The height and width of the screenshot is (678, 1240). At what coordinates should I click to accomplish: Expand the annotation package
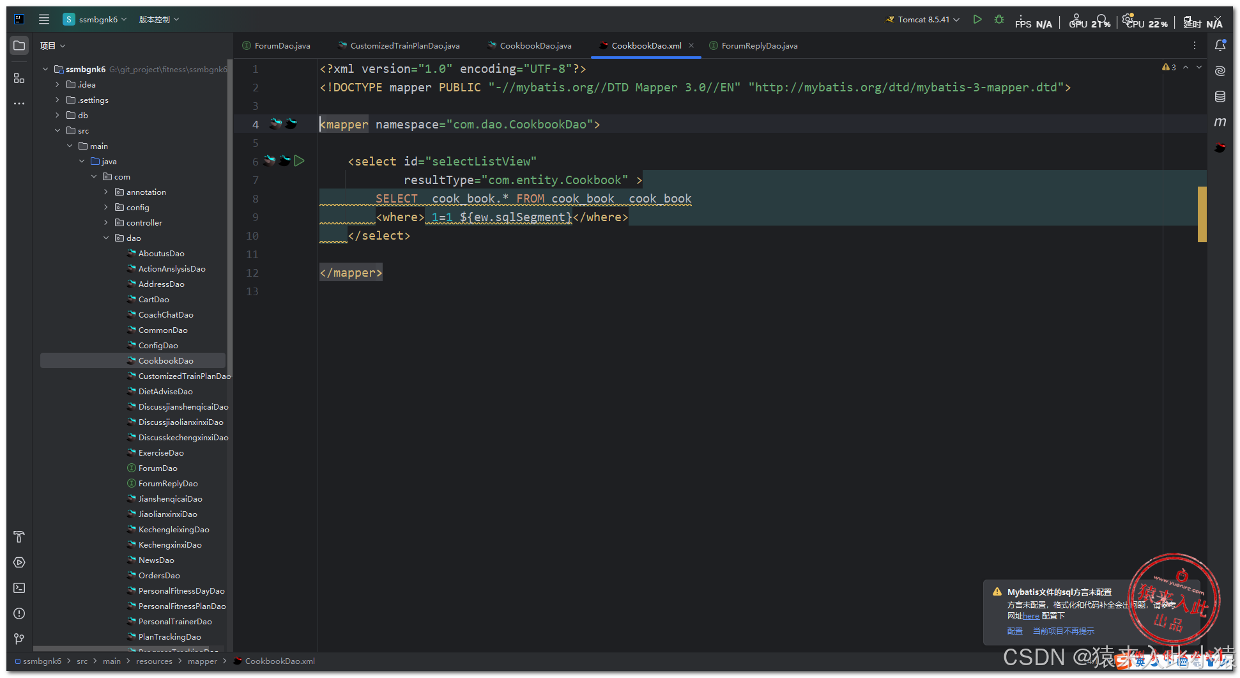click(106, 192)
